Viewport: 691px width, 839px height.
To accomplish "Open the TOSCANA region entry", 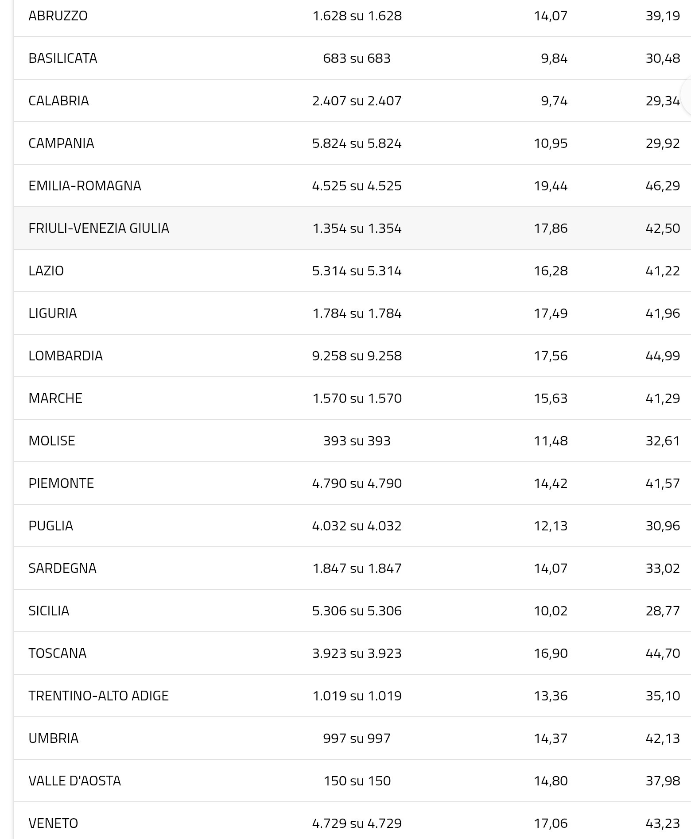I will click(58, 653).
